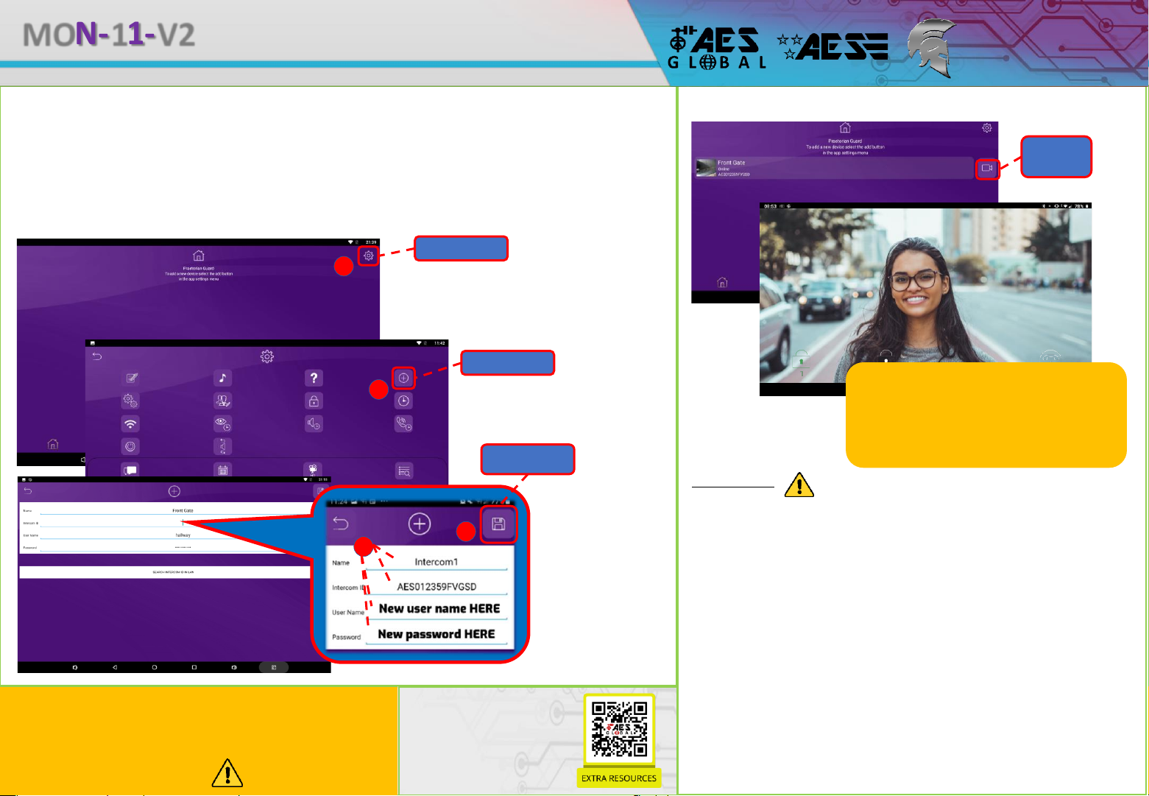The height and width of the screenshot is (796, 1149).
Task: Click the eye with clock monitoring icon
Action: point(222,424)
